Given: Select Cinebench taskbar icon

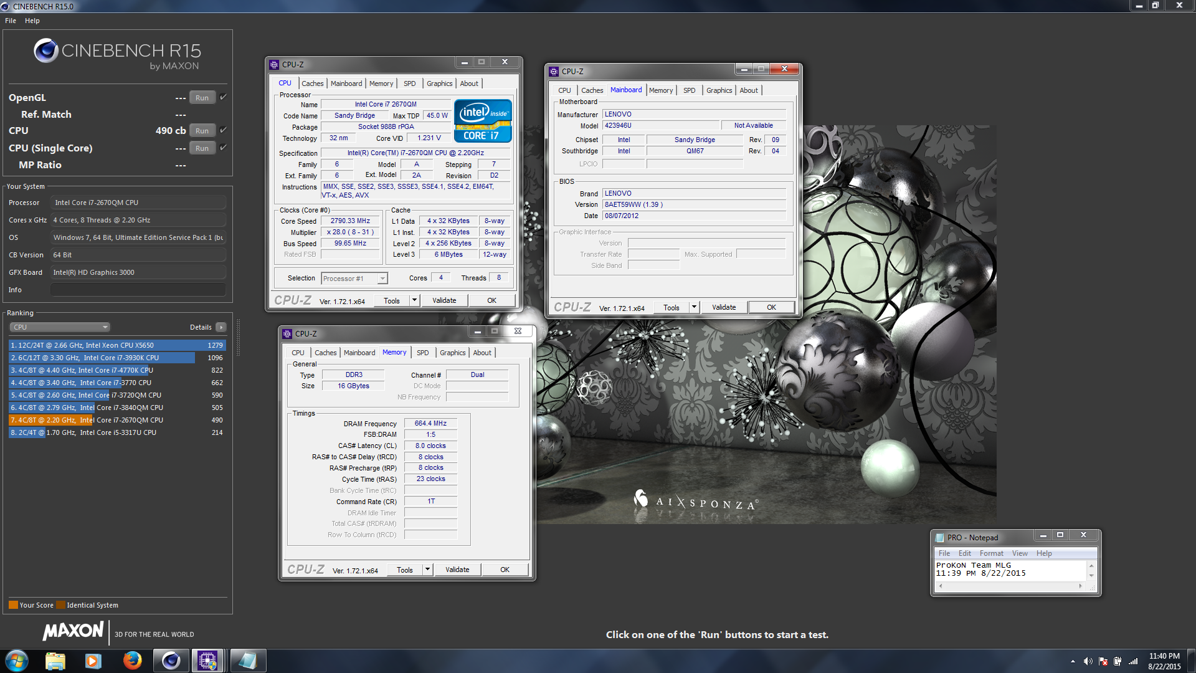Looking at the screenshot, I should [171, 661].
